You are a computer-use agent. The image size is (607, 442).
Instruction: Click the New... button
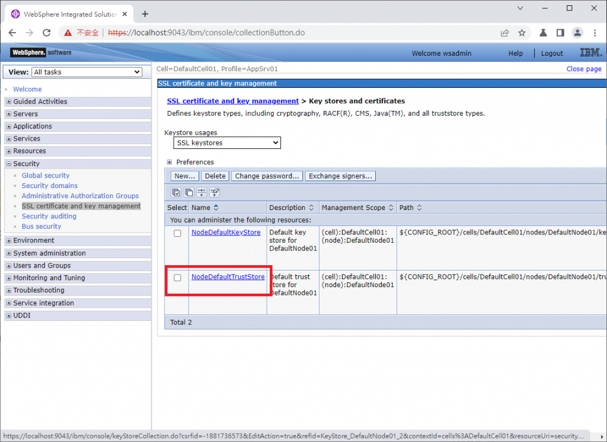(185, 176)
